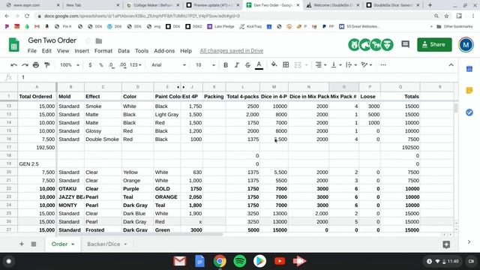The image size is (480, 270).
Task: Select the paint format roller icon
Action: (x=46, y=65)
